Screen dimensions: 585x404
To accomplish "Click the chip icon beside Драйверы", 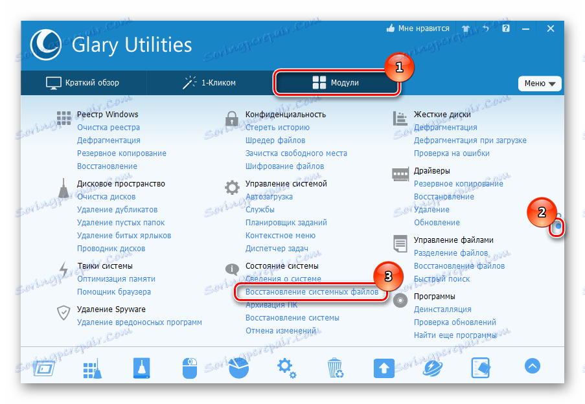I will (x=400, y=174).
